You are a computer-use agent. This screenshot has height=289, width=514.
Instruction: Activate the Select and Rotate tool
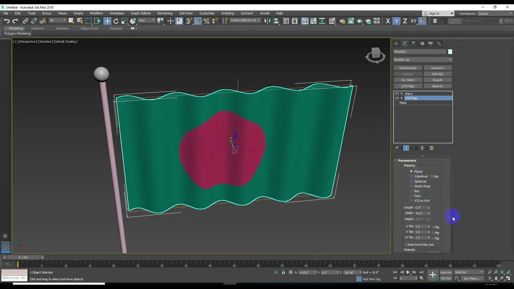(x=116, y=21)
